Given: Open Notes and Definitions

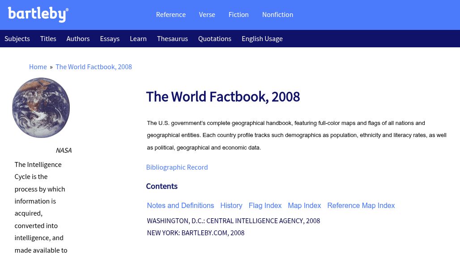Looking at the screenshot, I should pyautogui.click(x=180, y=205).
